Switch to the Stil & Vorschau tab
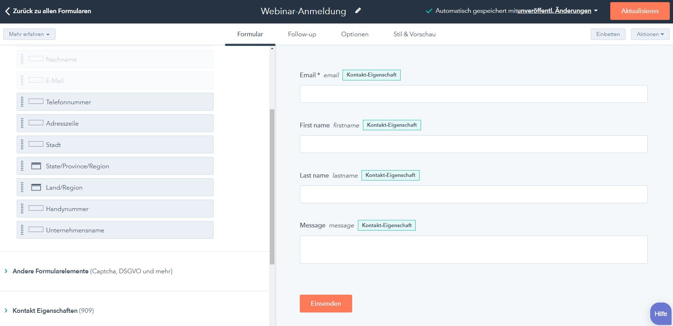The image size is (673, 326). [414, 34]
